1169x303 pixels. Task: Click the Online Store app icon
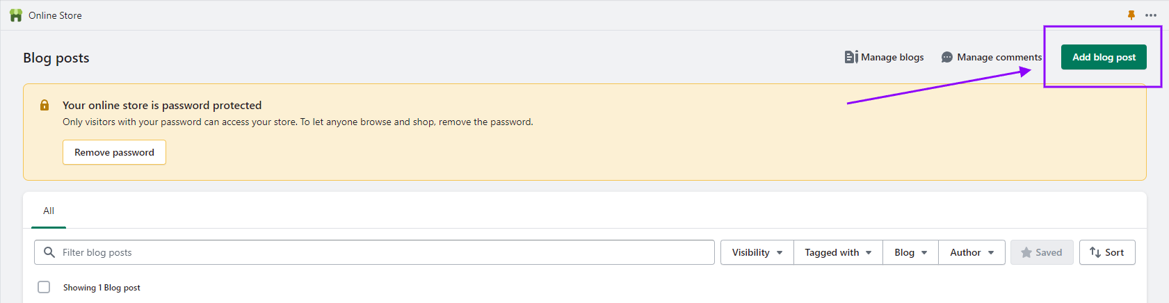click(x=16, y=15)
